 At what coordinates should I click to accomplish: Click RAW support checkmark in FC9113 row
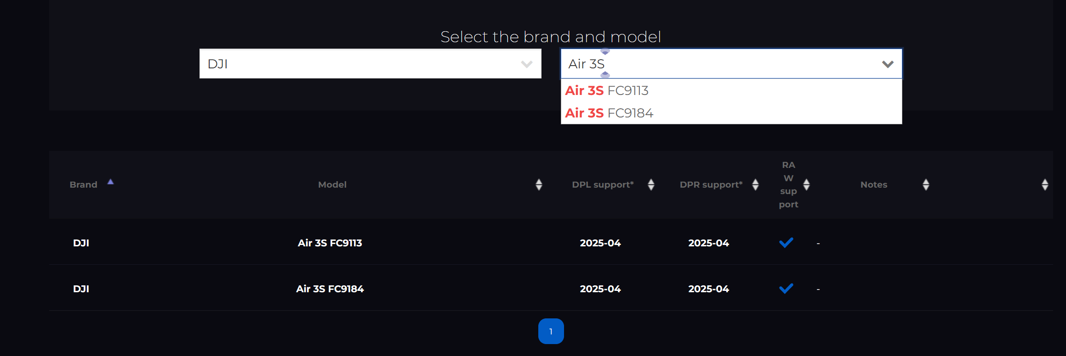point(786,242)
